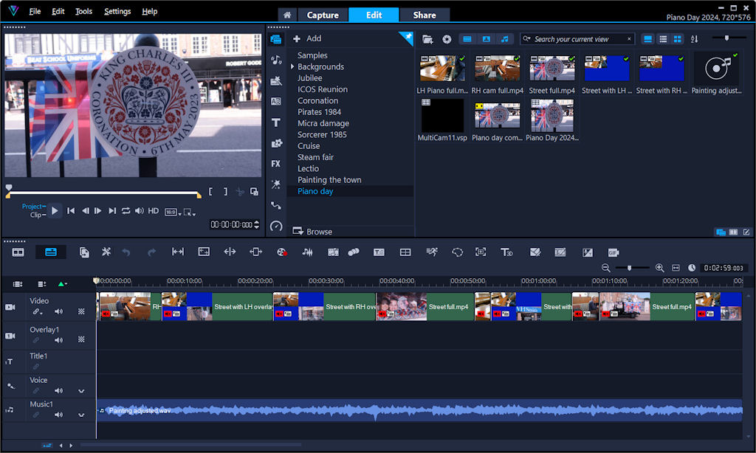Open the Transitions (AB) library panel
Image resolution: width=756 pixels, height=453 pixels.
(x=276, y=101)
